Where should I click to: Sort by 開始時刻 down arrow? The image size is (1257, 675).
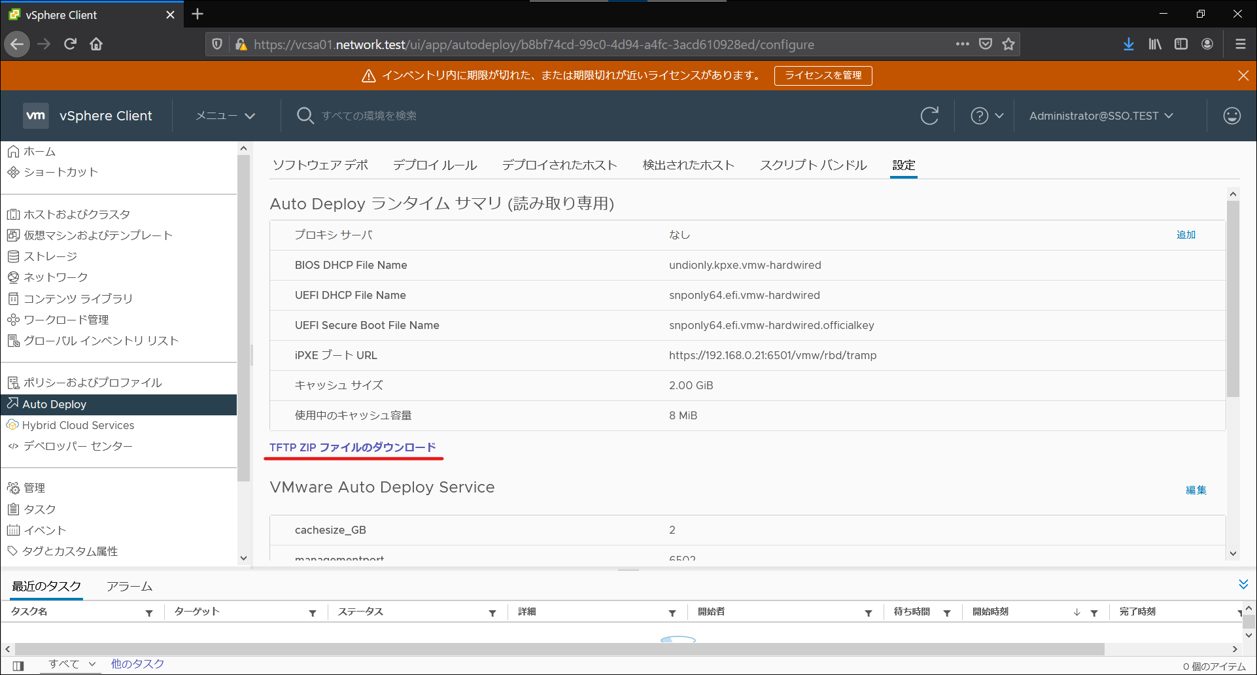point(1076,613)
